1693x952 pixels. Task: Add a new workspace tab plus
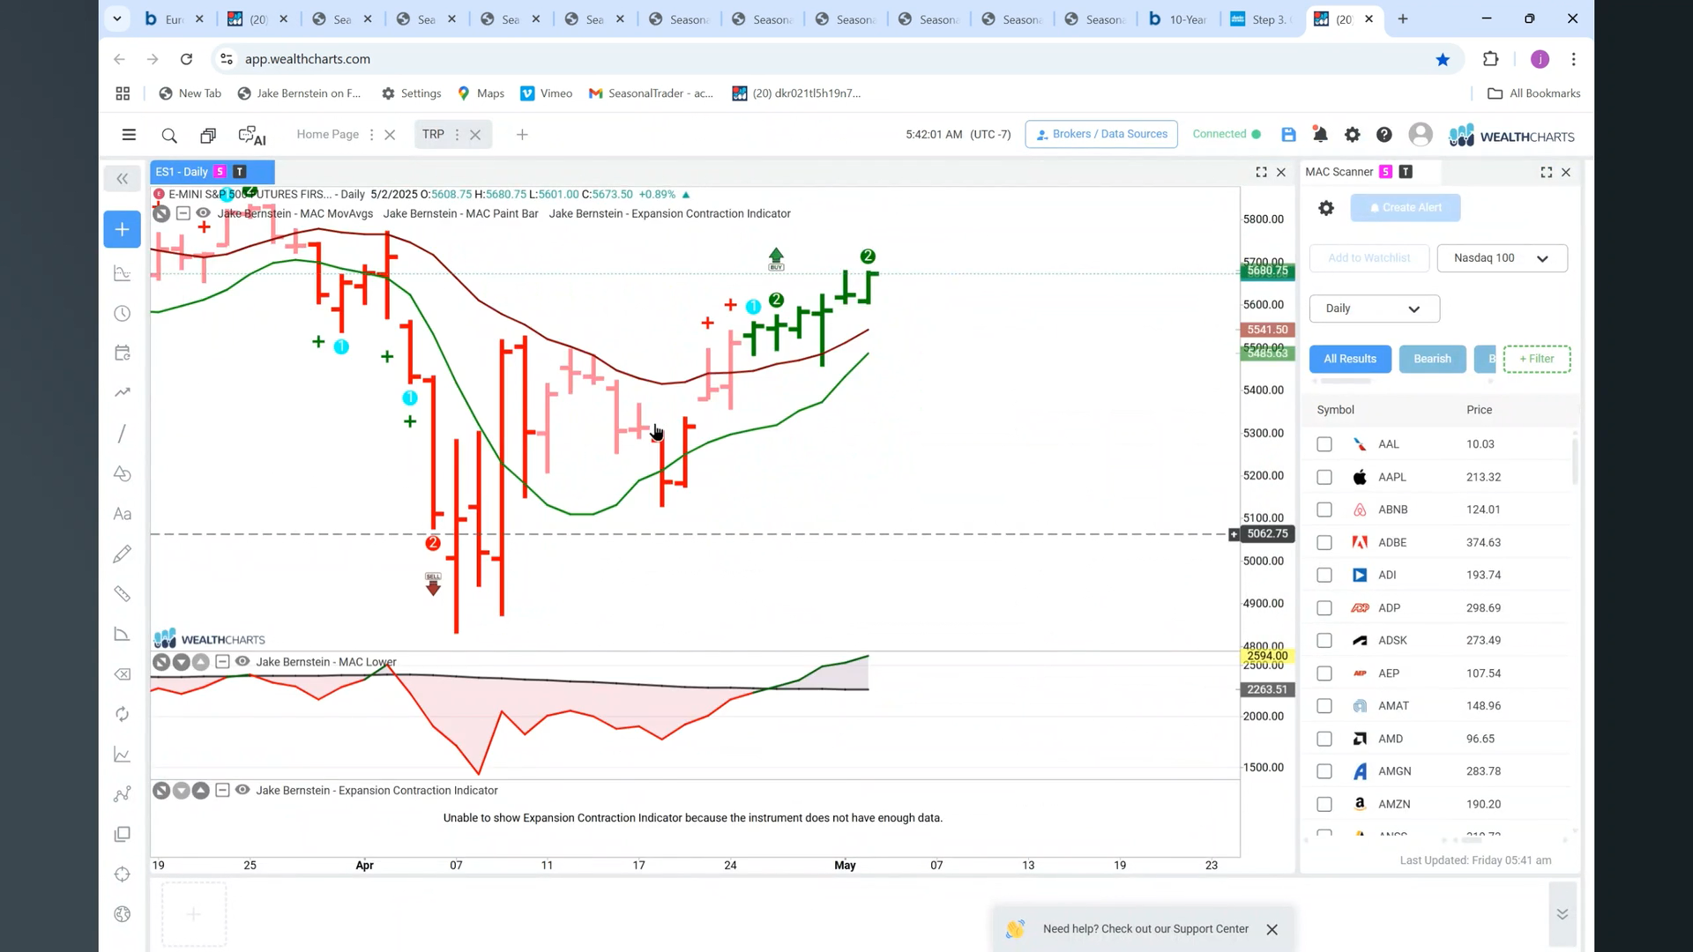tap(522, 135)
